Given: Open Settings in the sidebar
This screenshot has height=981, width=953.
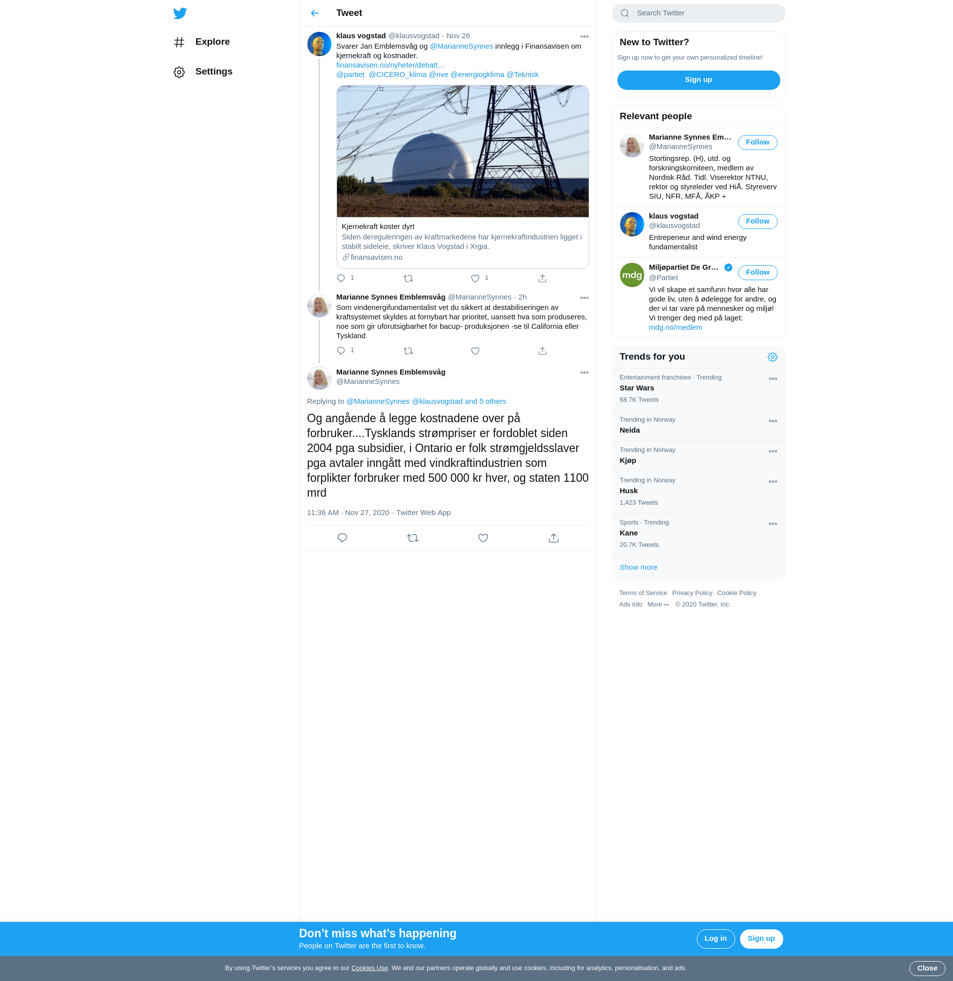Looking at the screenshot, I should point(213,72).
